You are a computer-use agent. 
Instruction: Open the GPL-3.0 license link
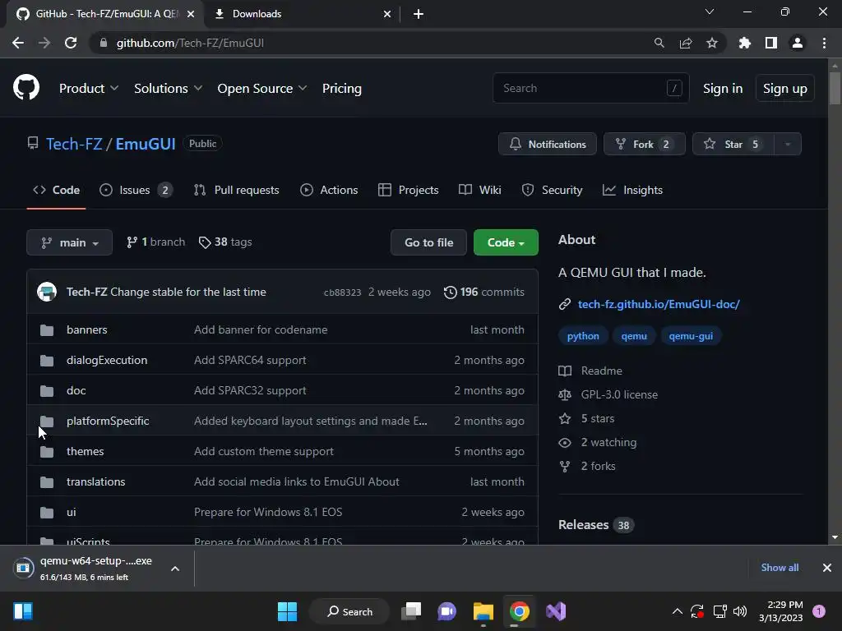coord(619,394)
